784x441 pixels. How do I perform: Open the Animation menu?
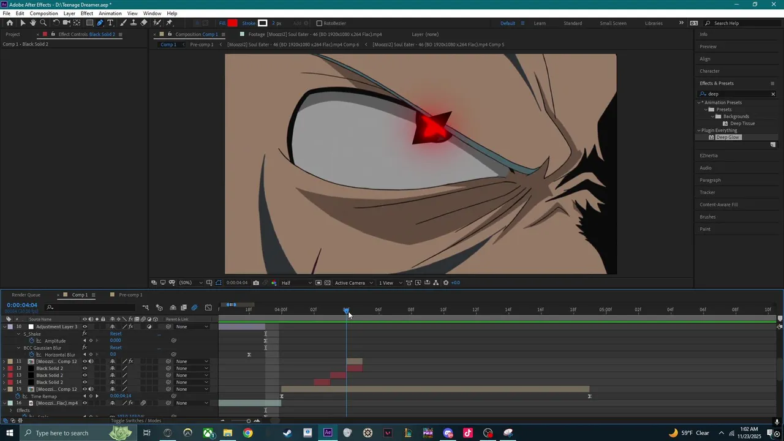coord(110,13)
